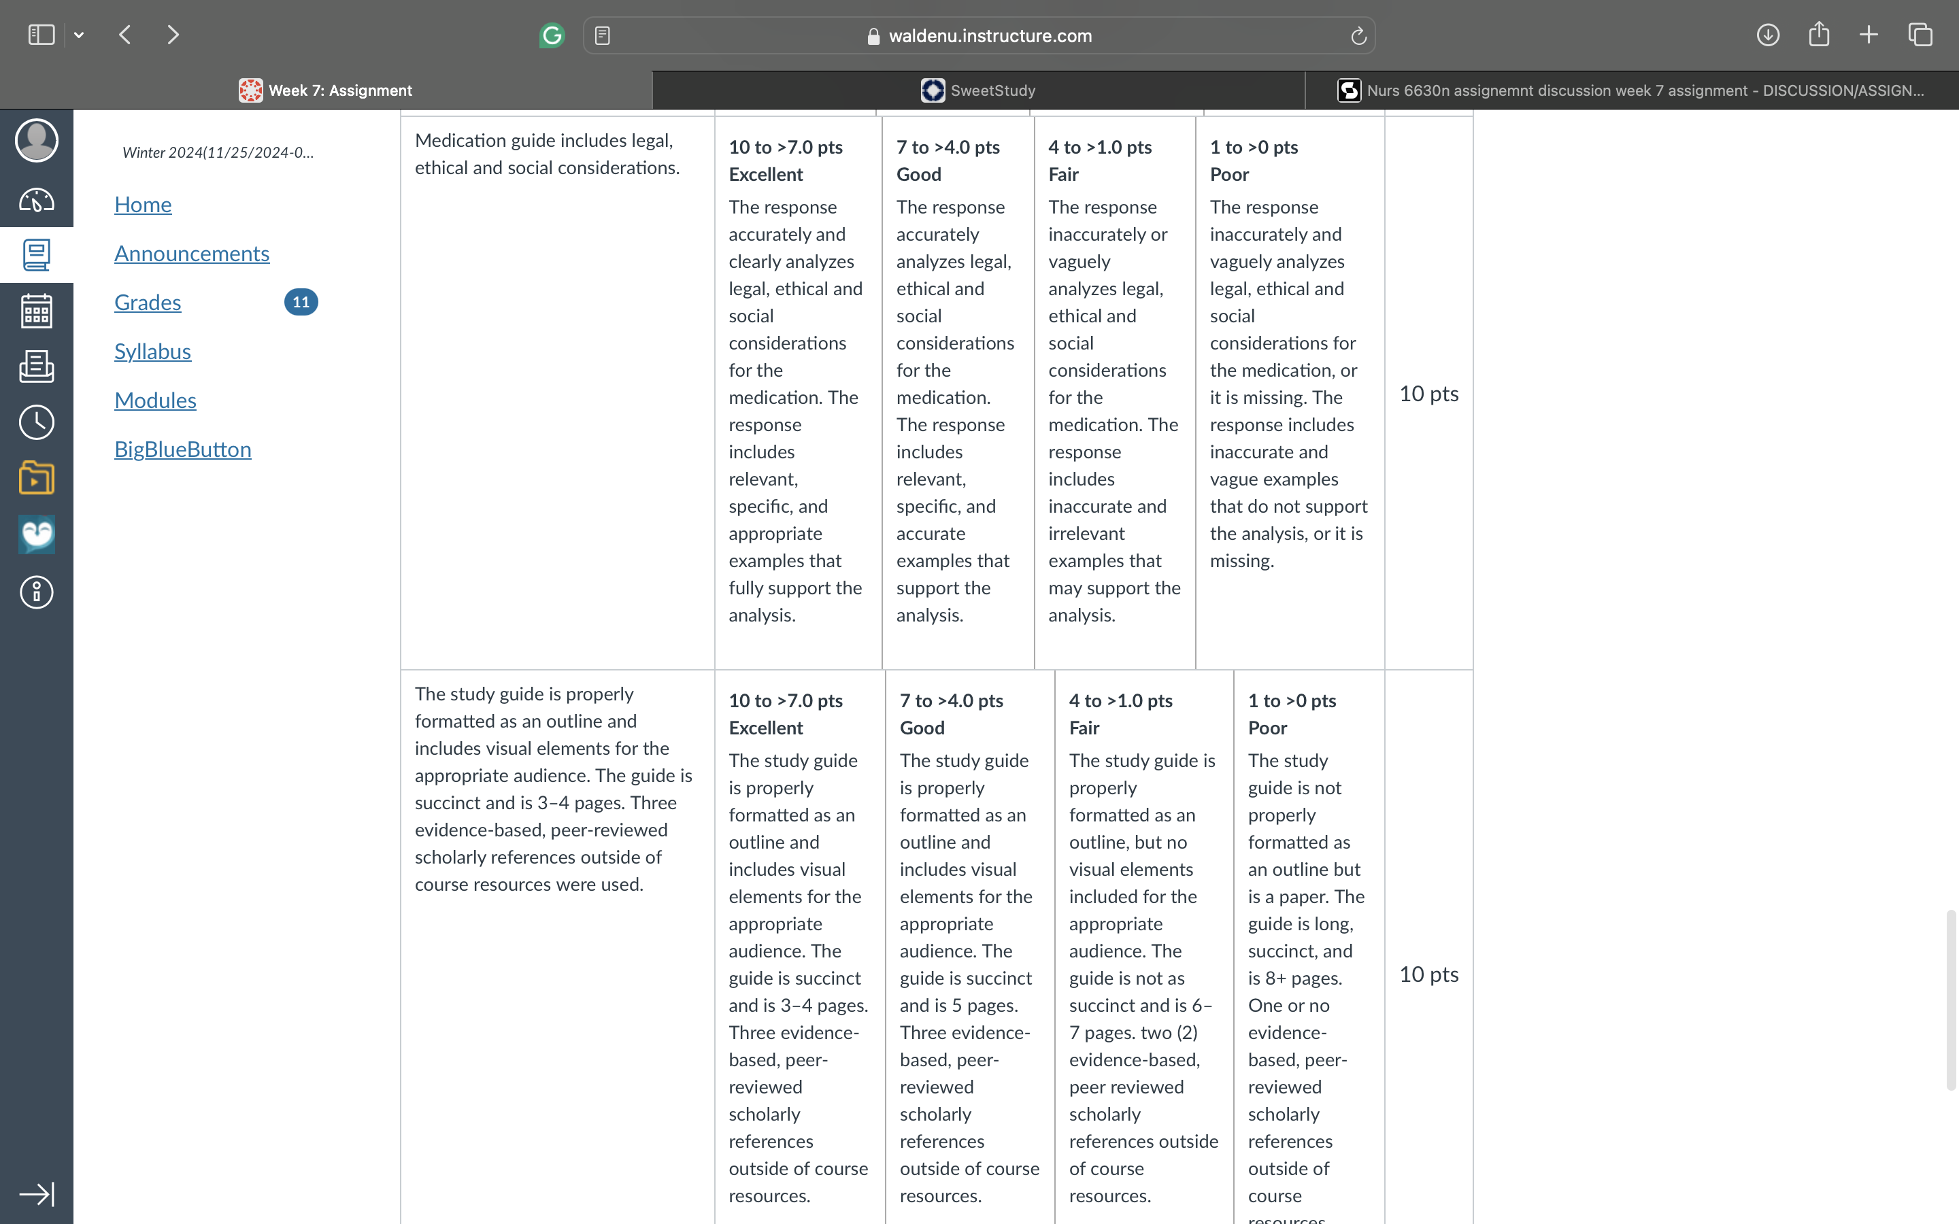Open the Canvas Calendar icon

click(37, 311)
